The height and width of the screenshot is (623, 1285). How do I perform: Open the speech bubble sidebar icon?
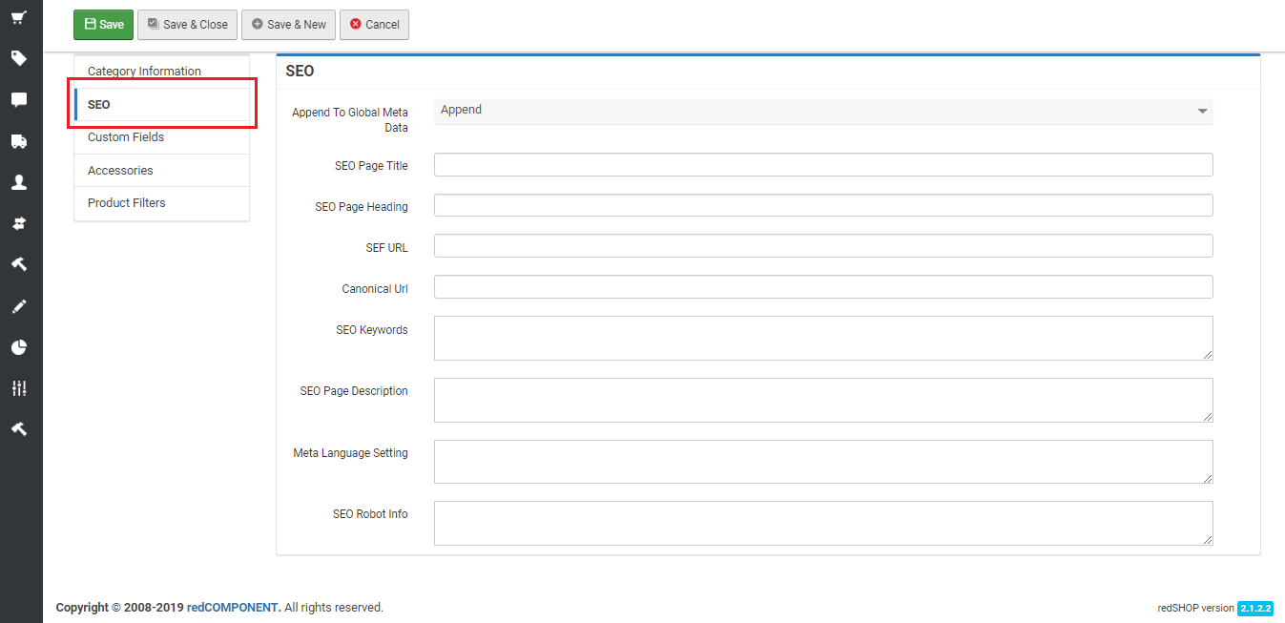click(19, 100)
